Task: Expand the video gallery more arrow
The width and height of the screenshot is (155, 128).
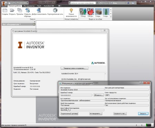Action: point(111,17)
